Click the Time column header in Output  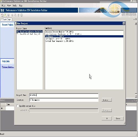pyautogui.click(x=8, y=104)
